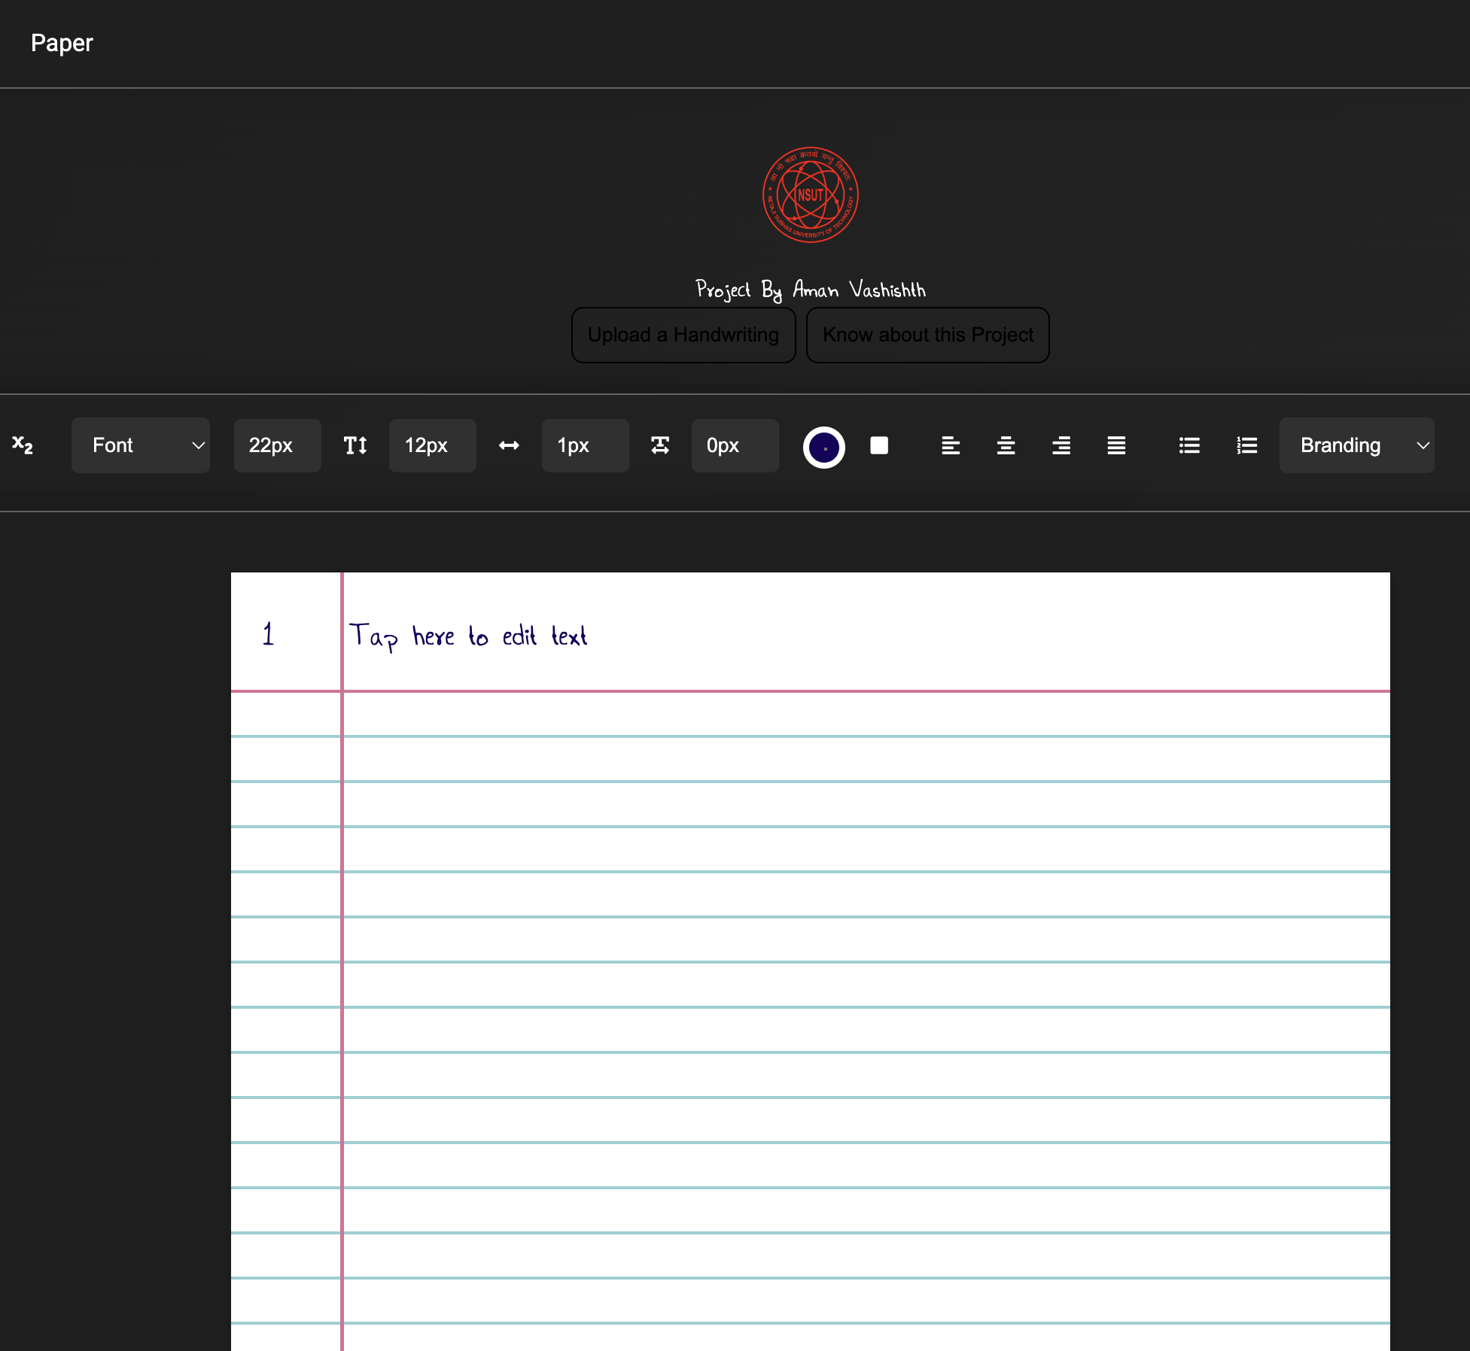Click the vertical spacing adjustment icon
Screen dimensions: 1470x1351
point(659,445)
